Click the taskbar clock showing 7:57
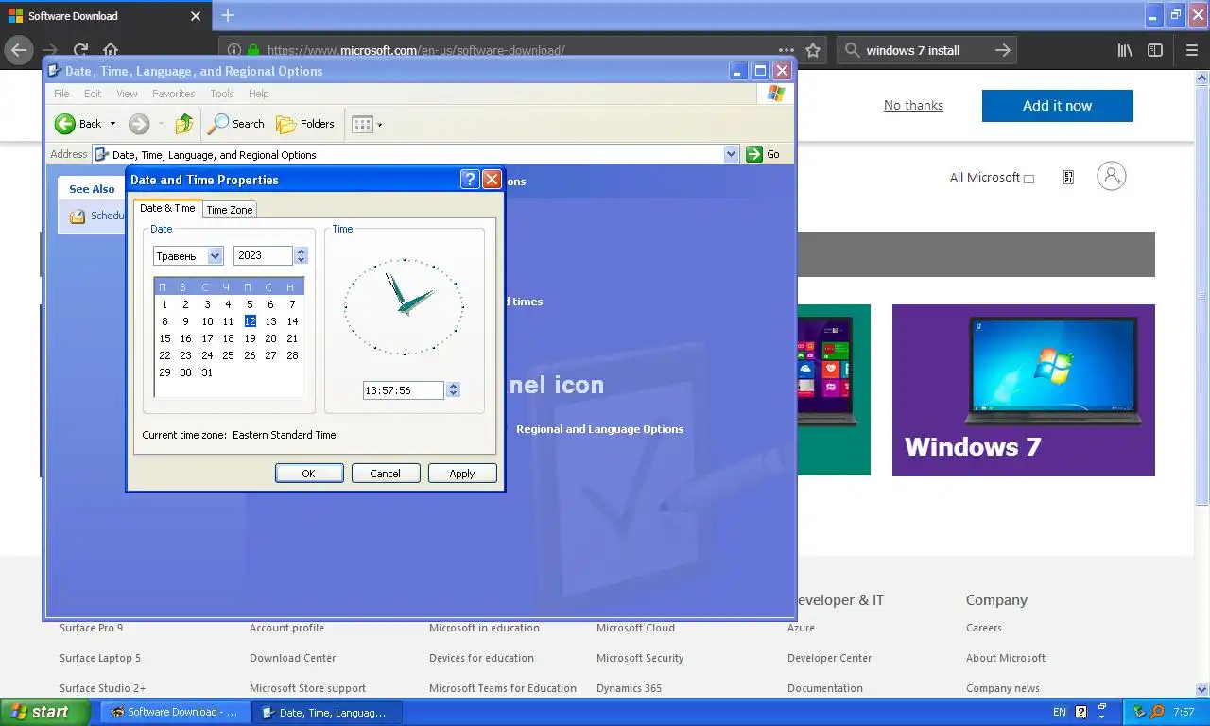This screenshot has height=726, width=1210. 1184,712
